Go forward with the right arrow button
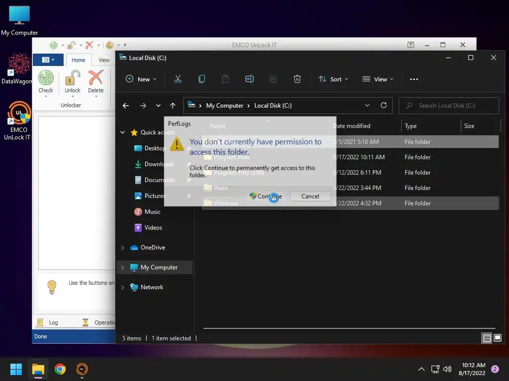The image size is (509, 381). pos(143,106)
